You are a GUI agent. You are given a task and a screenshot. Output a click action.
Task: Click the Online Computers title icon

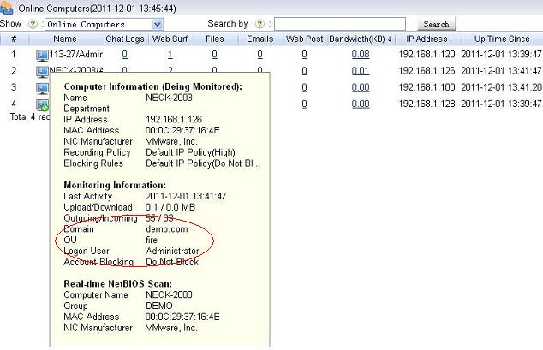[9, 8]
